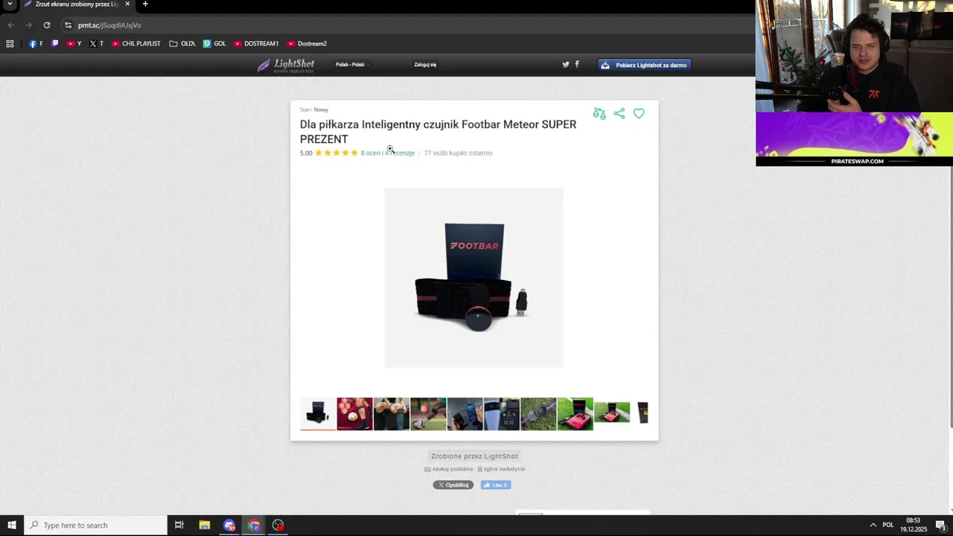The height and width of the screenshot is (536, 953).
Task: Select the first product thumbnail with box
Action: [x=318, y=414]
